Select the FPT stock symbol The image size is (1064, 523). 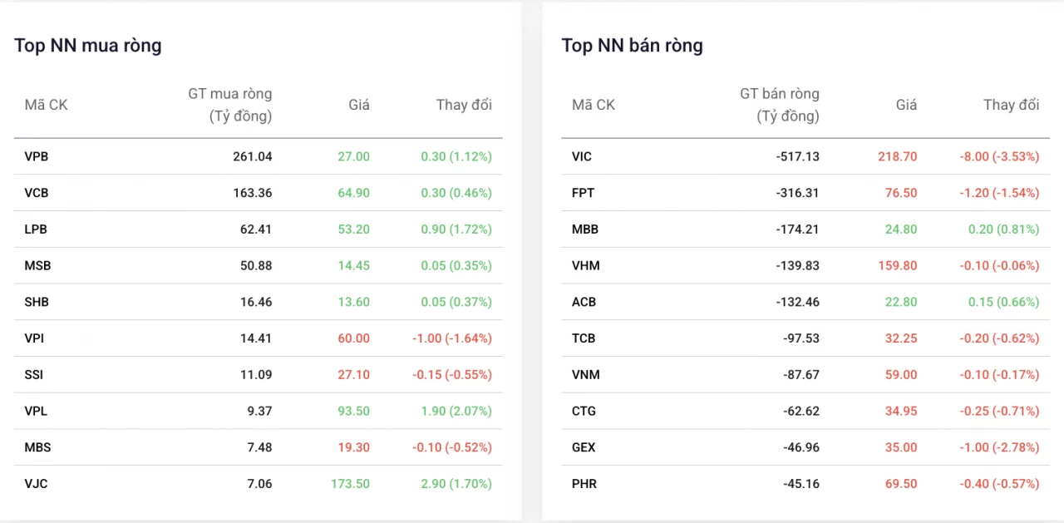click(x=583, y=193)
